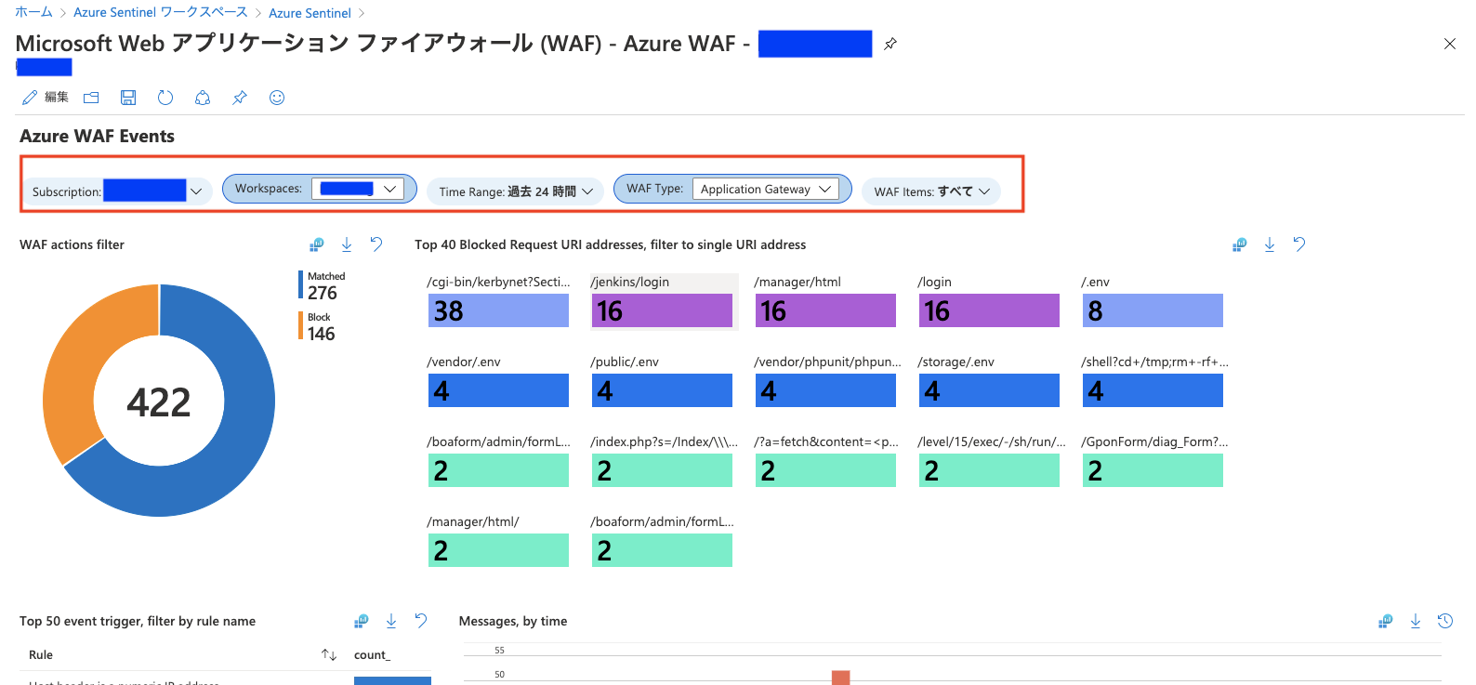This screenshot has height=685, width=1476.
Task: Download Top 40 Blocked Request URI data
Action: [1270, 244]
